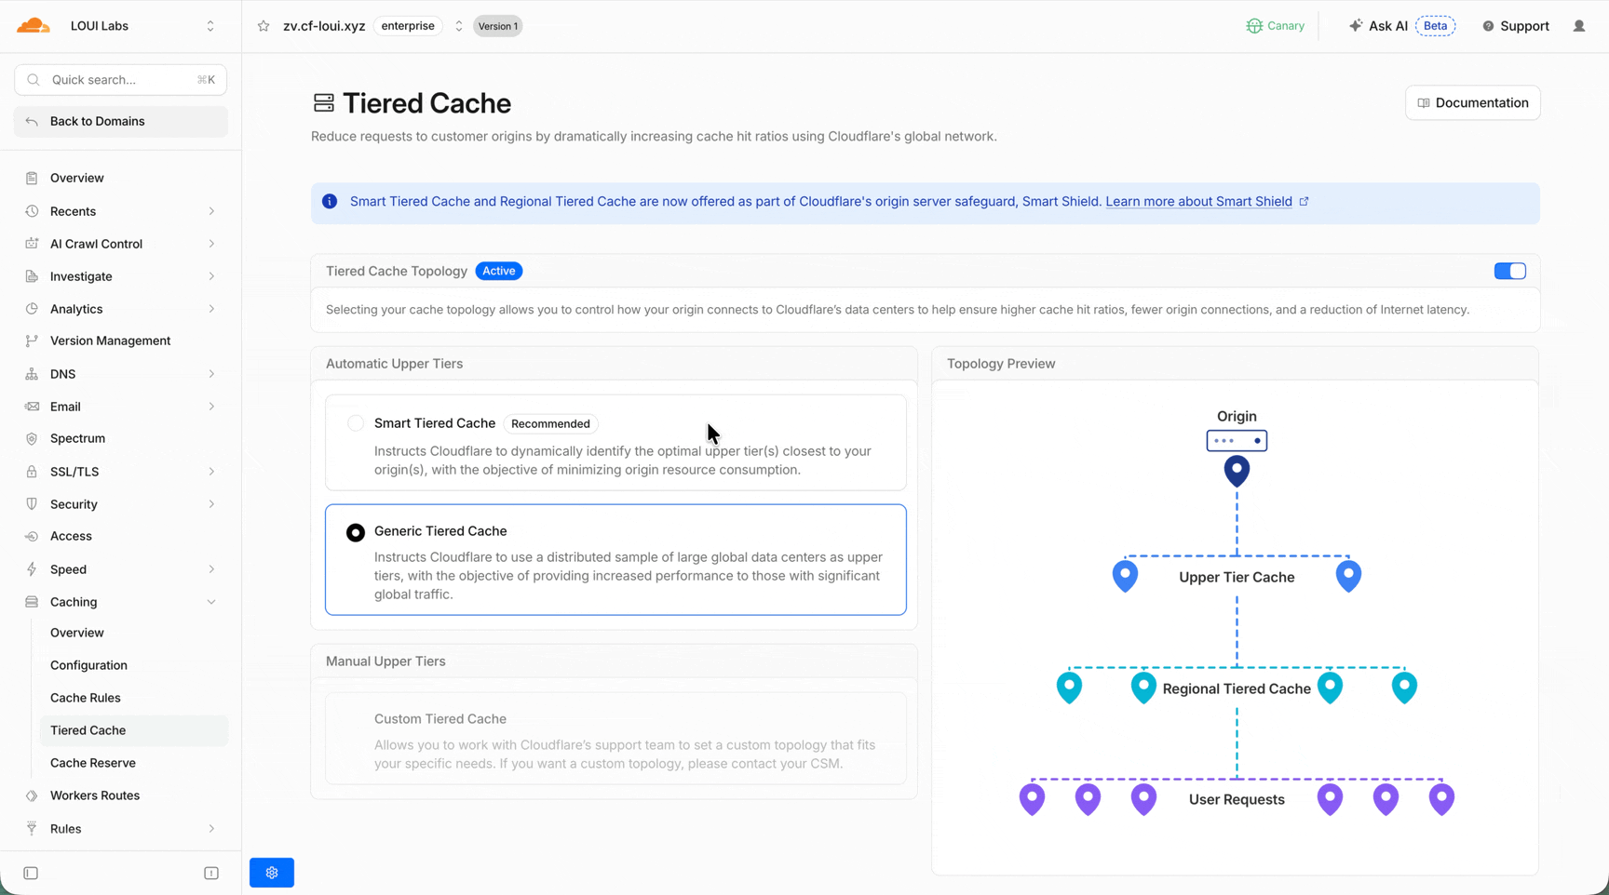Click the blue settings gear button
This screenshot has width=1609, height=895.
pos(272,873)
